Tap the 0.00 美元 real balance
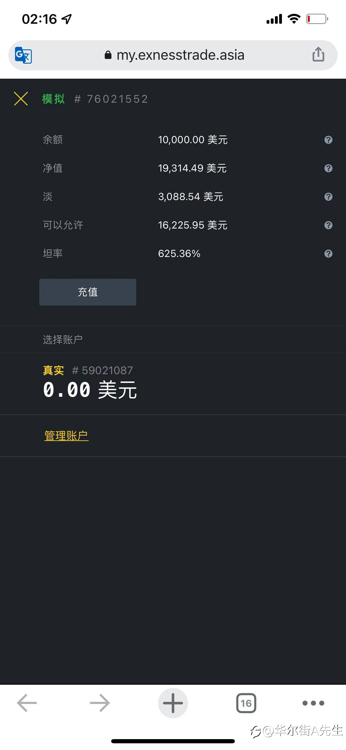The image size is (346, 750). 89,390
